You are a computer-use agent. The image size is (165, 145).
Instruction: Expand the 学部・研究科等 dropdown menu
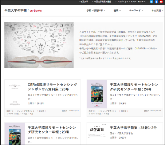[96, 11]
